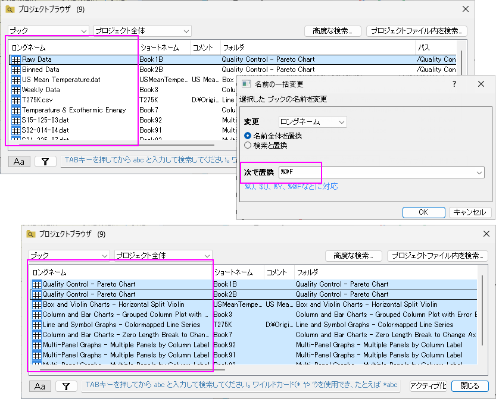Click the help question mark in rename dialog
The height and width of the screenshot is (399, 496).
coord(454,84)
